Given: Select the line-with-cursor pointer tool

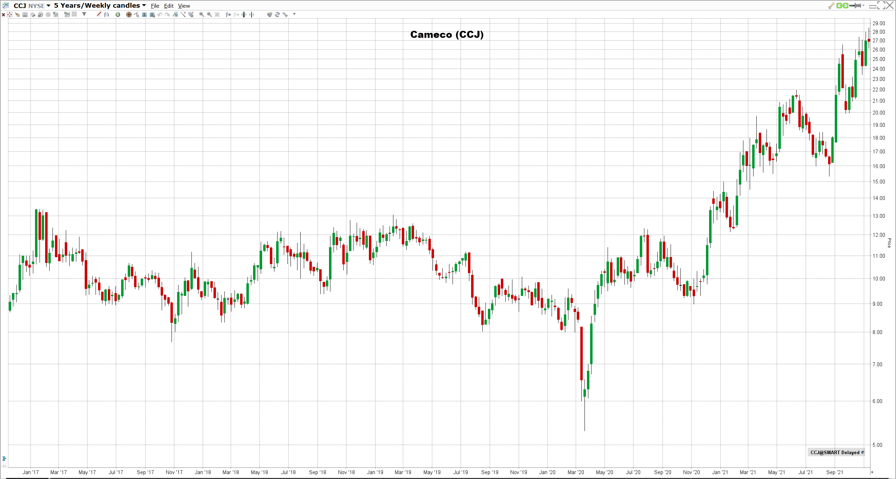Looking at the screenshot, I should [136, 14].
